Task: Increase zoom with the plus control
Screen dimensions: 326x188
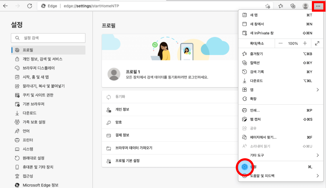Action: pos(305,43)
